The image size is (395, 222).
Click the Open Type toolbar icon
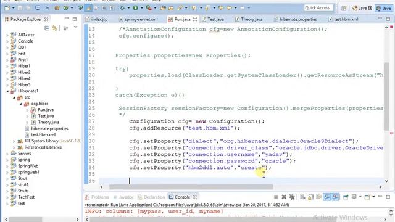pyautogui.click(x=163, y=8)
